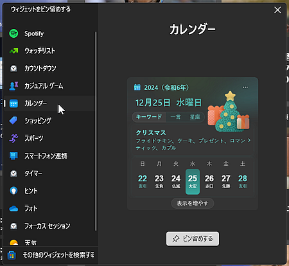Viewport: 289px width, 266px height.
Task: Click the スポーツ running figure icon
Action: click(13, 138)
